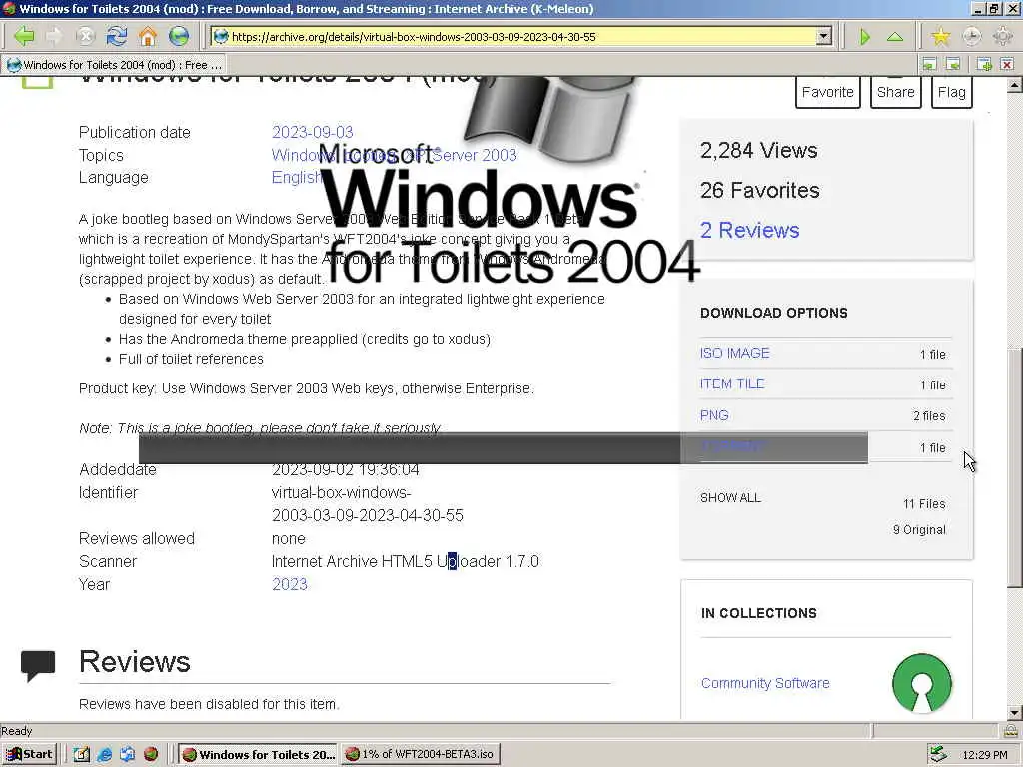The image size is (1023, 767).
Task: Click Community Software collection logo
Action: coord(921,683)
